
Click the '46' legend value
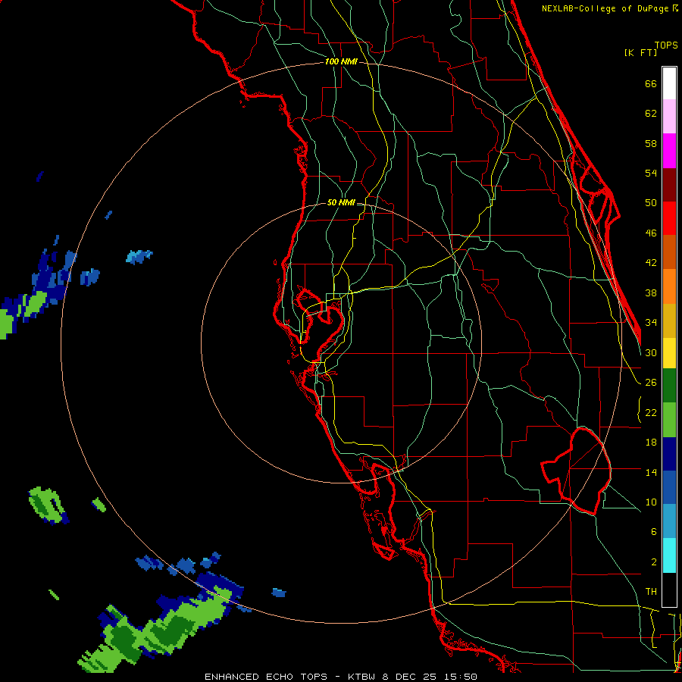tap(651, 233)
